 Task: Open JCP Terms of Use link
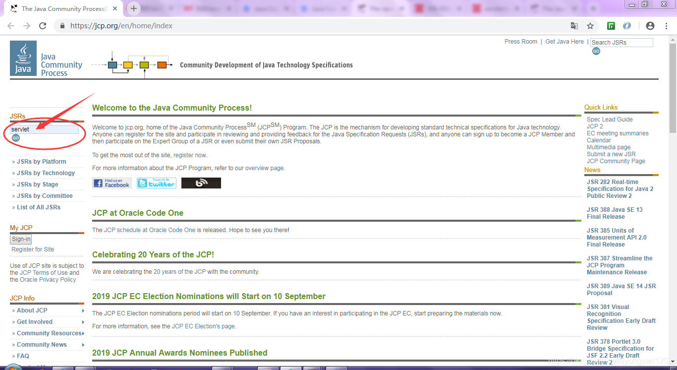(44, 273)
